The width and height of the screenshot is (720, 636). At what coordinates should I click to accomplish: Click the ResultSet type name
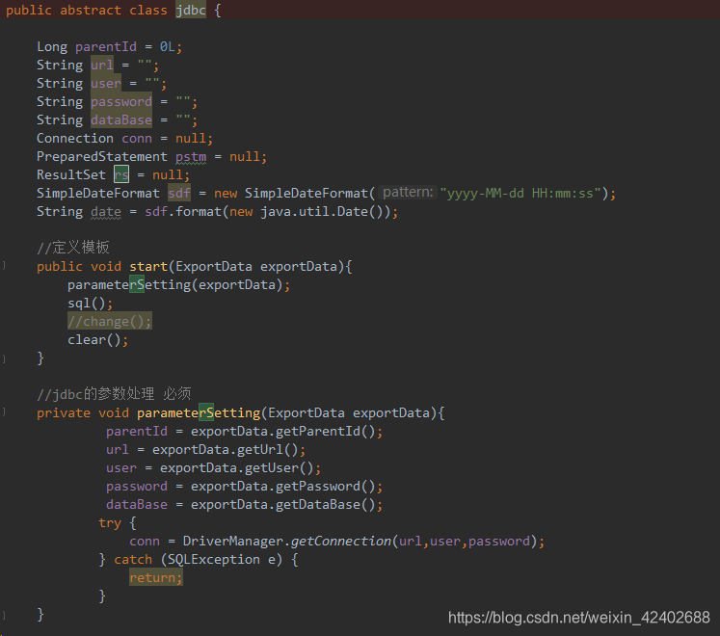click(x=71, y=175)
